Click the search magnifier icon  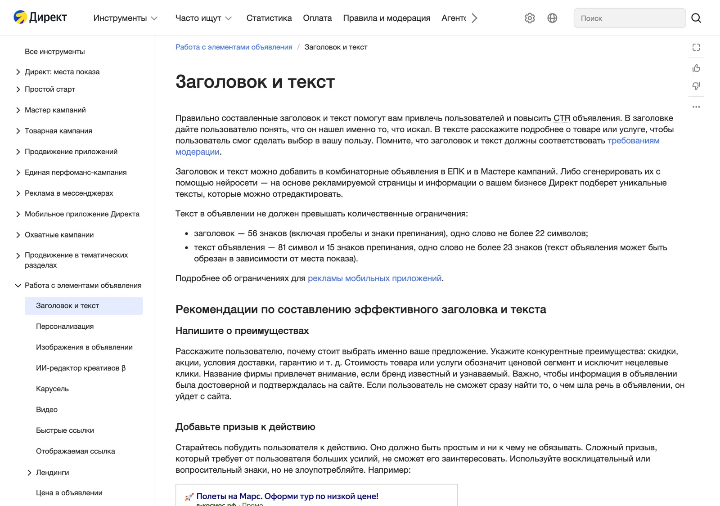click(x=696, y=18)
